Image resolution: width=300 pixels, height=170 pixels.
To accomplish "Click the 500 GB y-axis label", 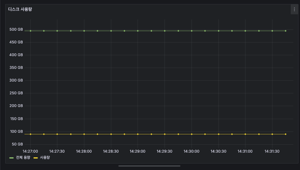I will pos(16,29).
